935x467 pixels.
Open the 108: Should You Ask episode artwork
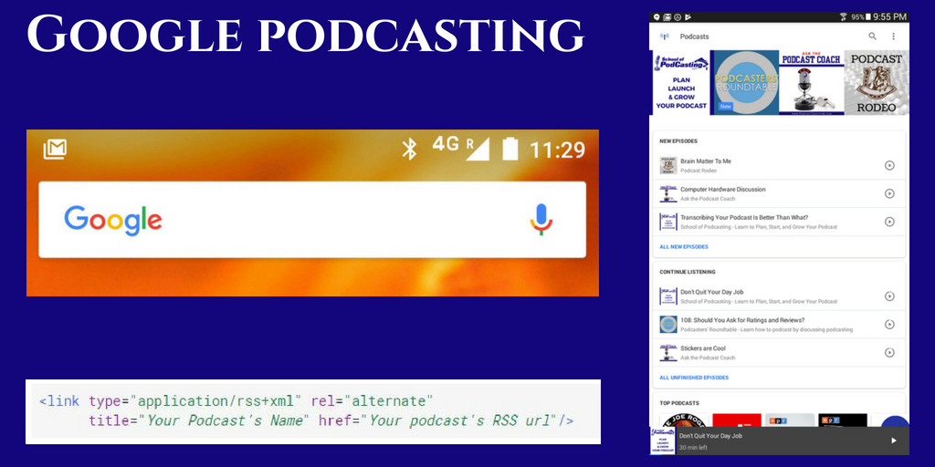pos(667,324)
